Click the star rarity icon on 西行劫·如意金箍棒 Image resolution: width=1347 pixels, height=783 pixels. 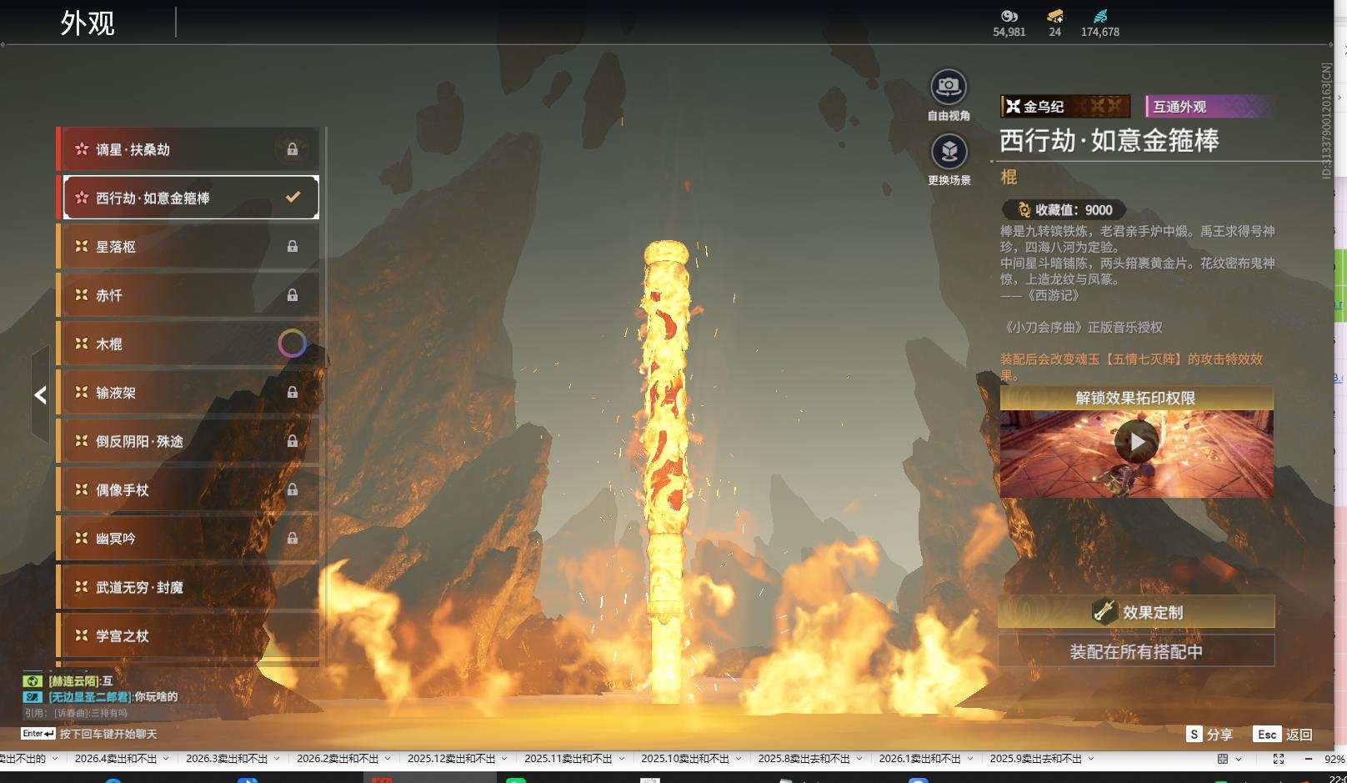[x=82, y=198]
